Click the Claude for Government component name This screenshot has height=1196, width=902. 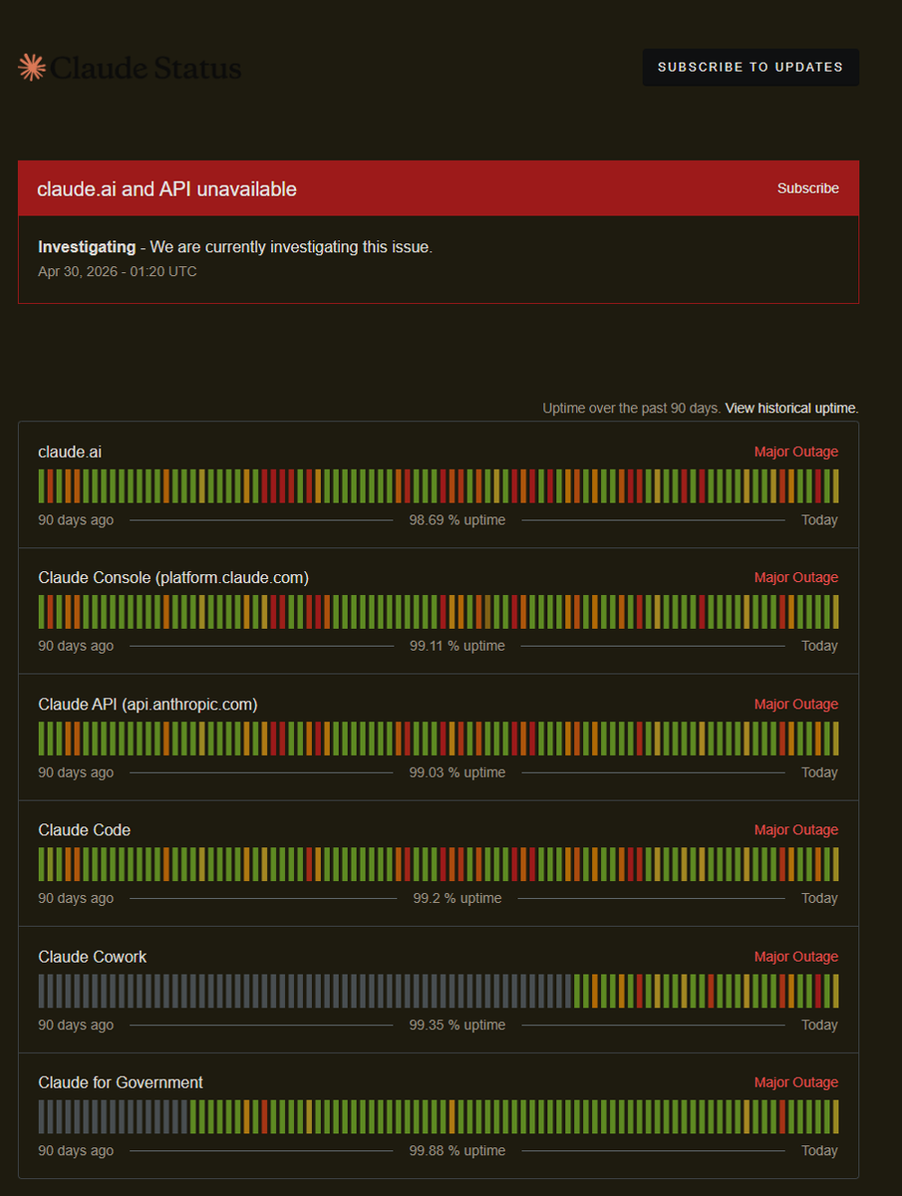121,1082
